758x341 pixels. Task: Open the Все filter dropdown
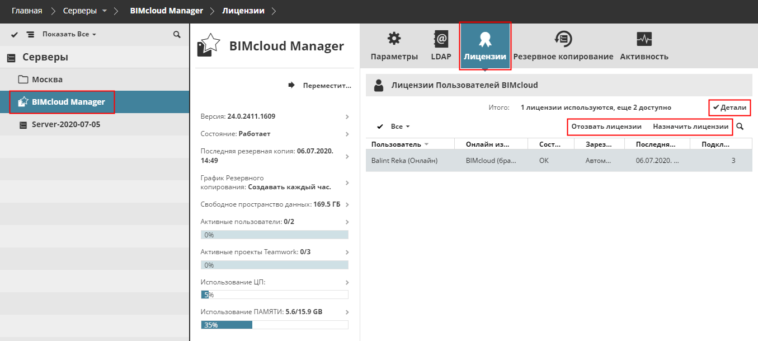401,127
